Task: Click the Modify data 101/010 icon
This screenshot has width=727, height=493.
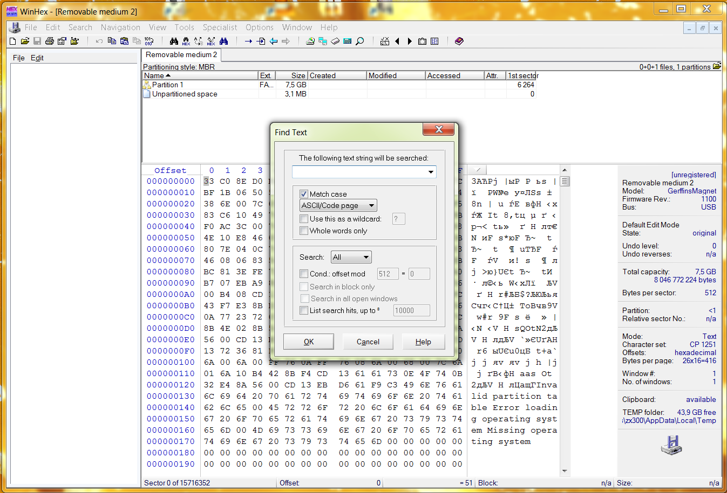Action: coord(149,41)
